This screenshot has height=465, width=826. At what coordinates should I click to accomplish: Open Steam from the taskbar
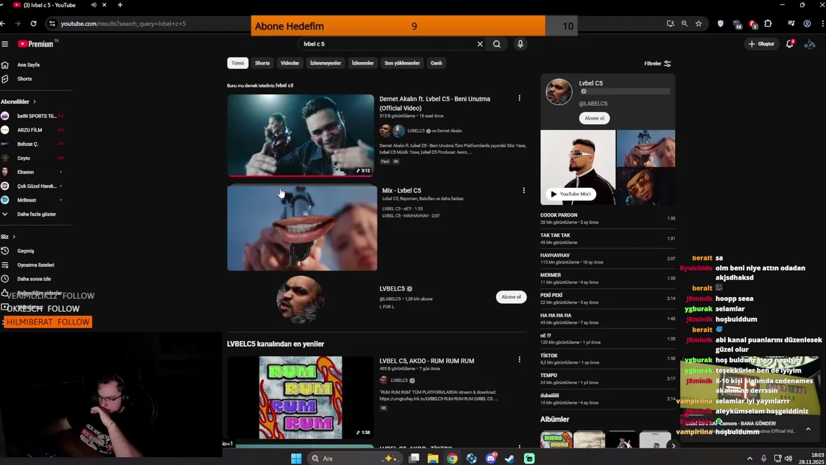(x=510, y=459)
